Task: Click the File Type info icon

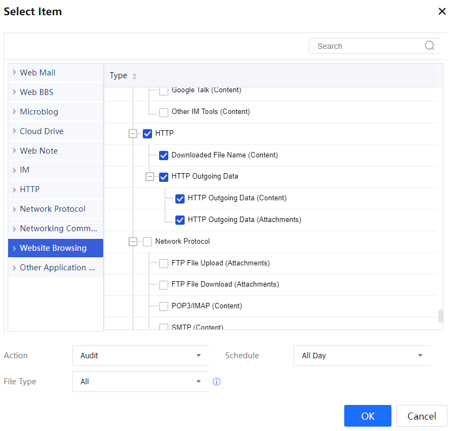Action: pos(217,382)
